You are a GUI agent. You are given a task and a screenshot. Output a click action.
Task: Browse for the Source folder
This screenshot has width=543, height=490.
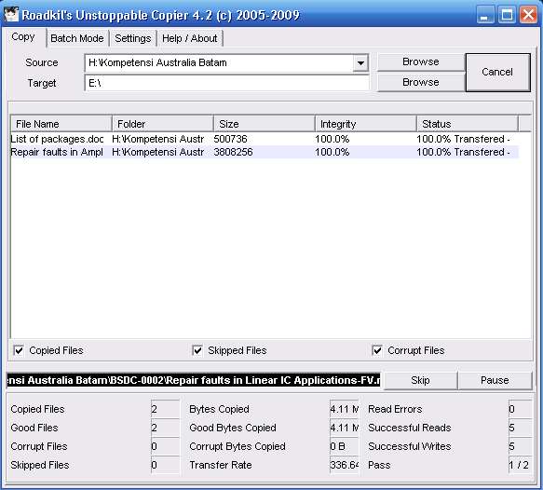pos(421,61)
